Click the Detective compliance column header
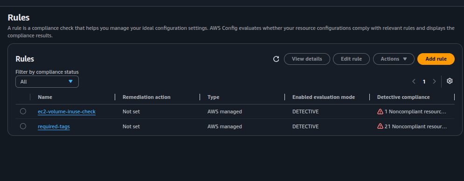Viewport: 464px width, 181px height. (x=403, y=97)
